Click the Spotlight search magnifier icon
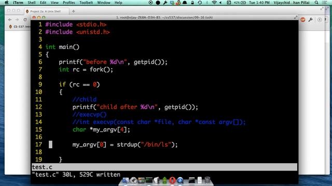 (x=316, y=3)
